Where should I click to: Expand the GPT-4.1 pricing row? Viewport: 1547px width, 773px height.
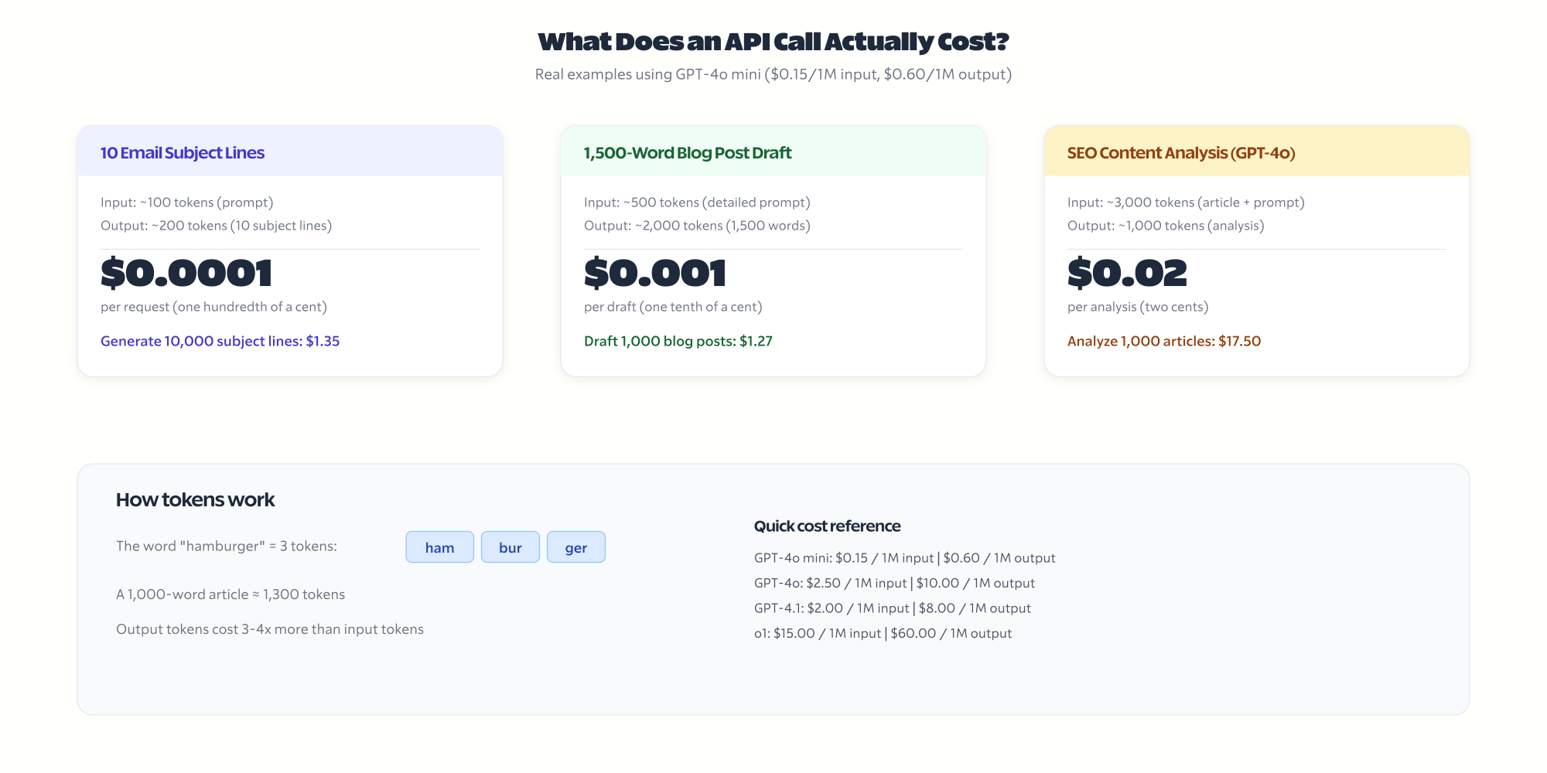point(892,608)
